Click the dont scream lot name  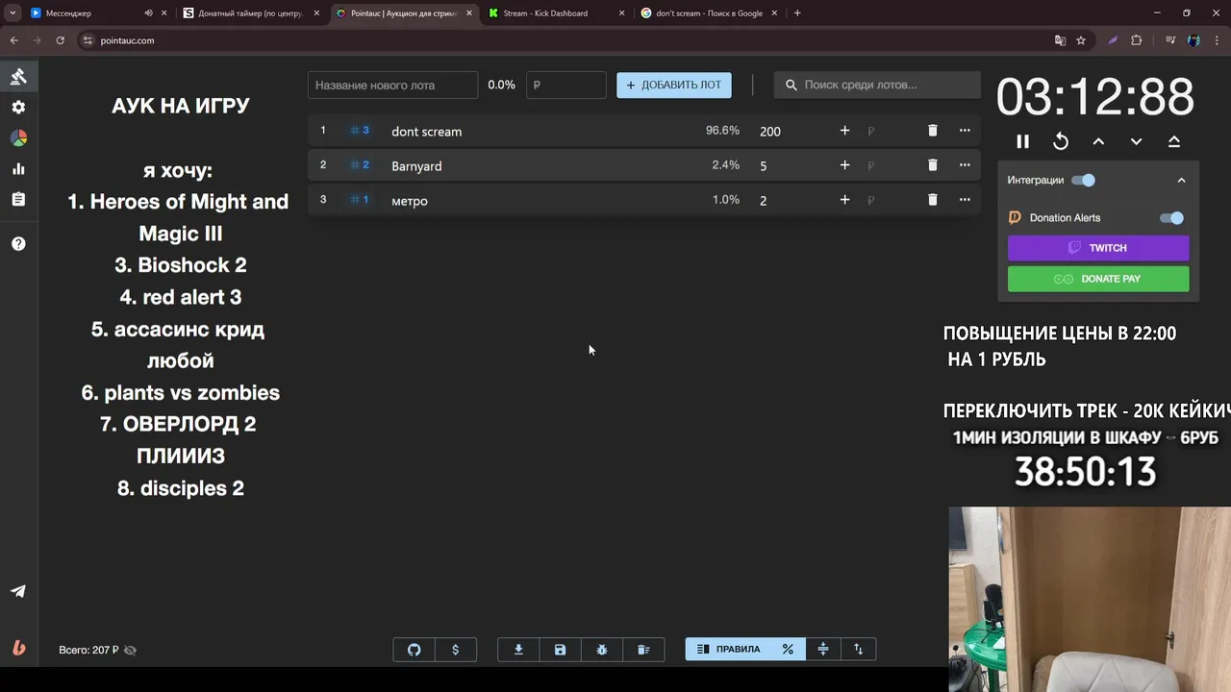pos(426,132)
